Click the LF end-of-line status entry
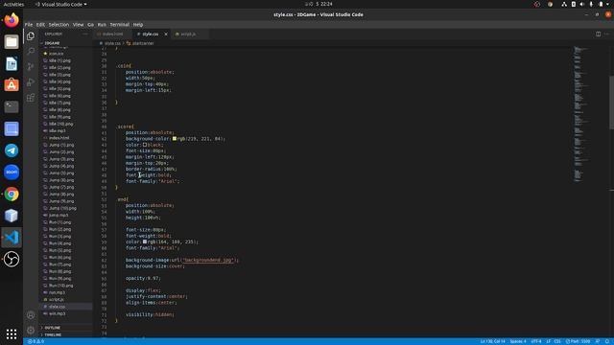 pos(548,341)
